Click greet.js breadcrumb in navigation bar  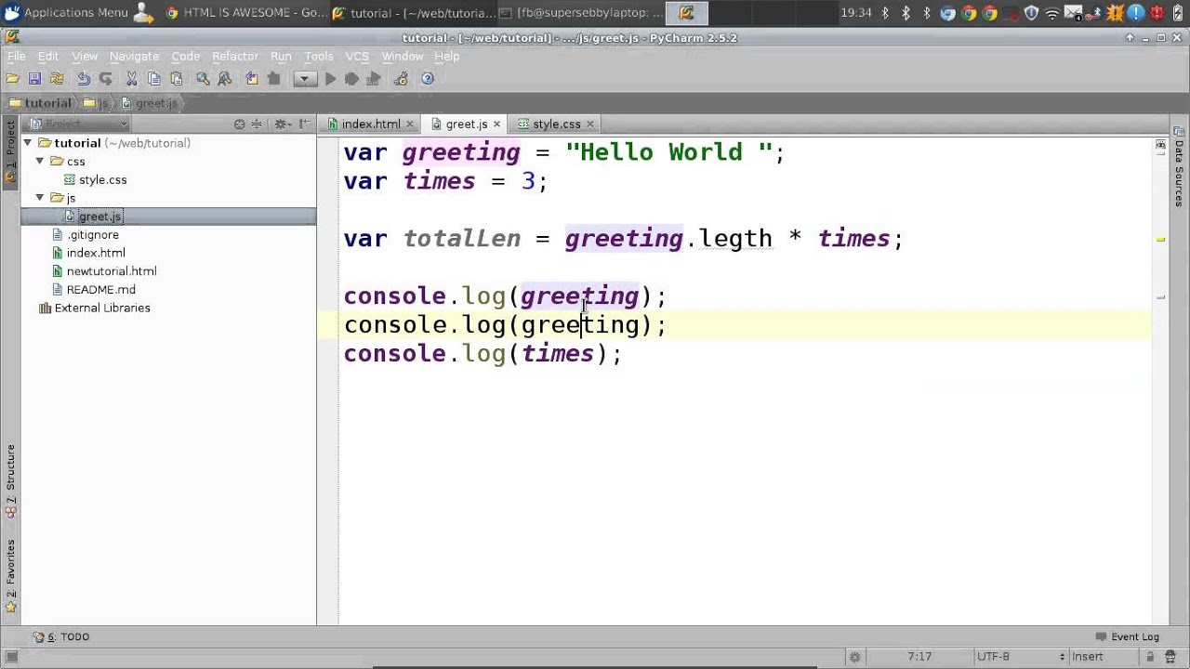(149, 103)
